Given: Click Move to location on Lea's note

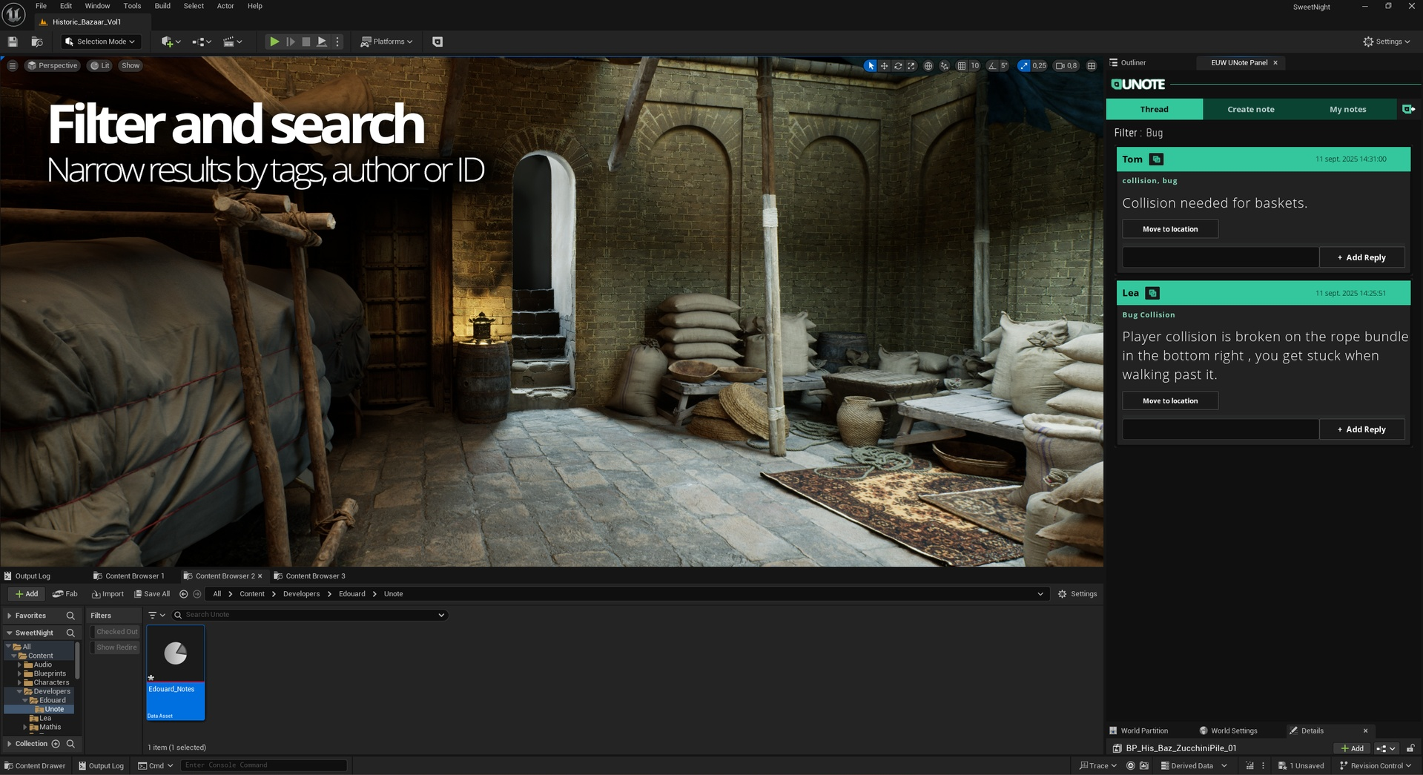Looking at the screenshot, I should [x=1169, y=400].
